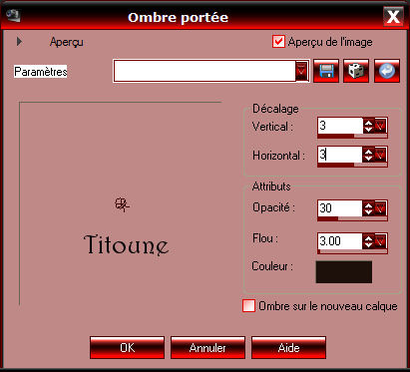Viewport: 410px width, 372px height.
Task: Click the Annuler button
Action: click(x=207, y=347)
